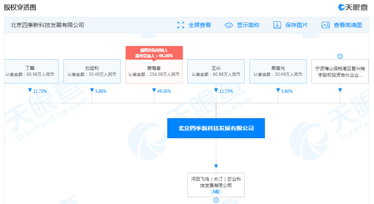Select the 吴育光 shareholder card

(278, 71)
